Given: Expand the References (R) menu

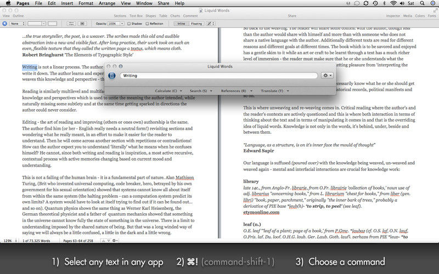Looking at the screenshot, I should 237,91.
